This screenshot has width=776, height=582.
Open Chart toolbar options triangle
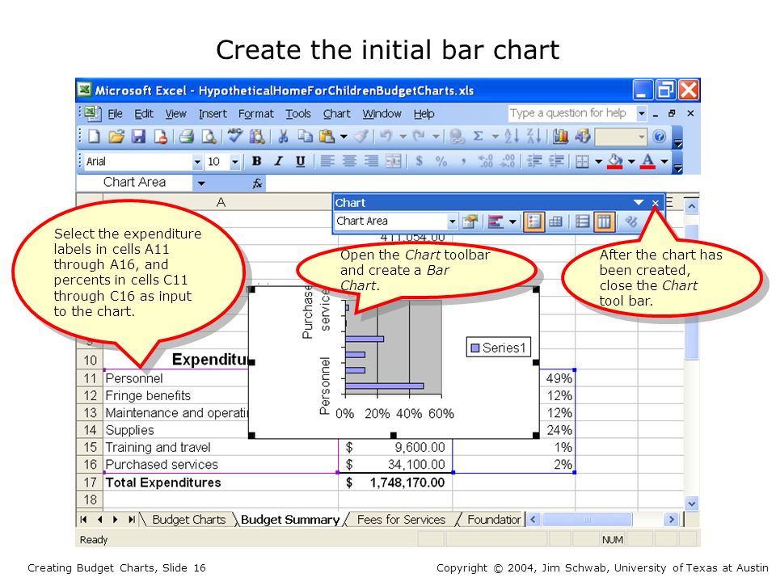click(638, 202)
